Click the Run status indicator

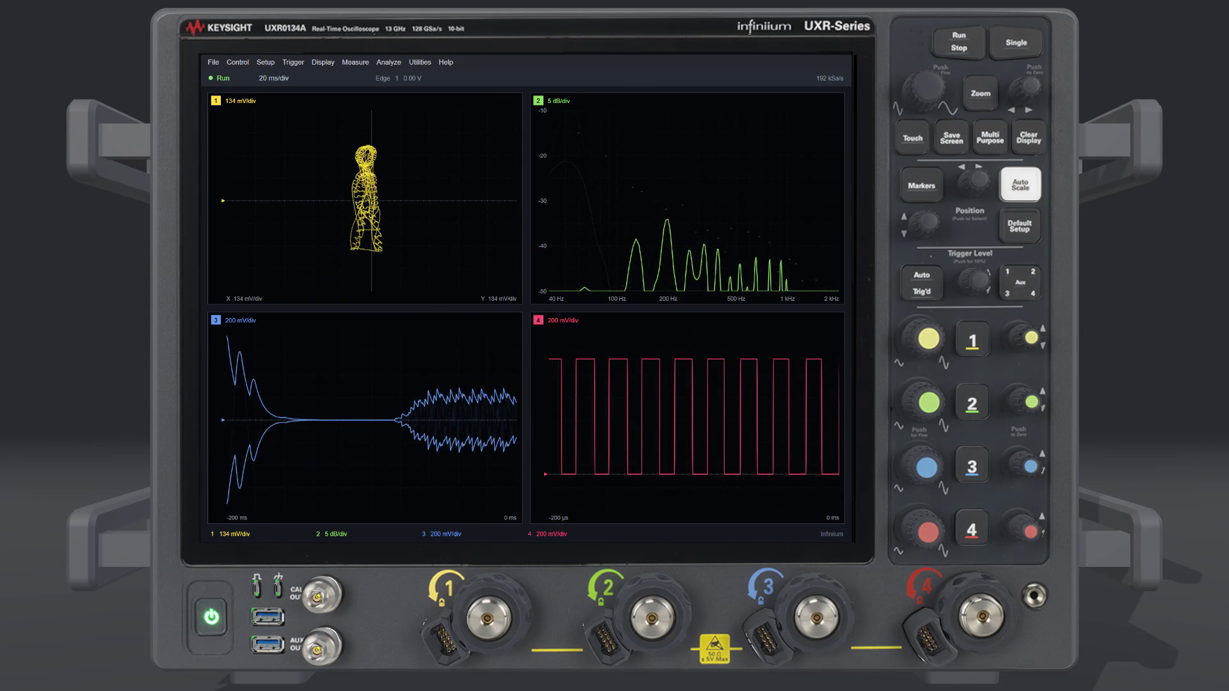pyautogui.click(x=219, y=78)
